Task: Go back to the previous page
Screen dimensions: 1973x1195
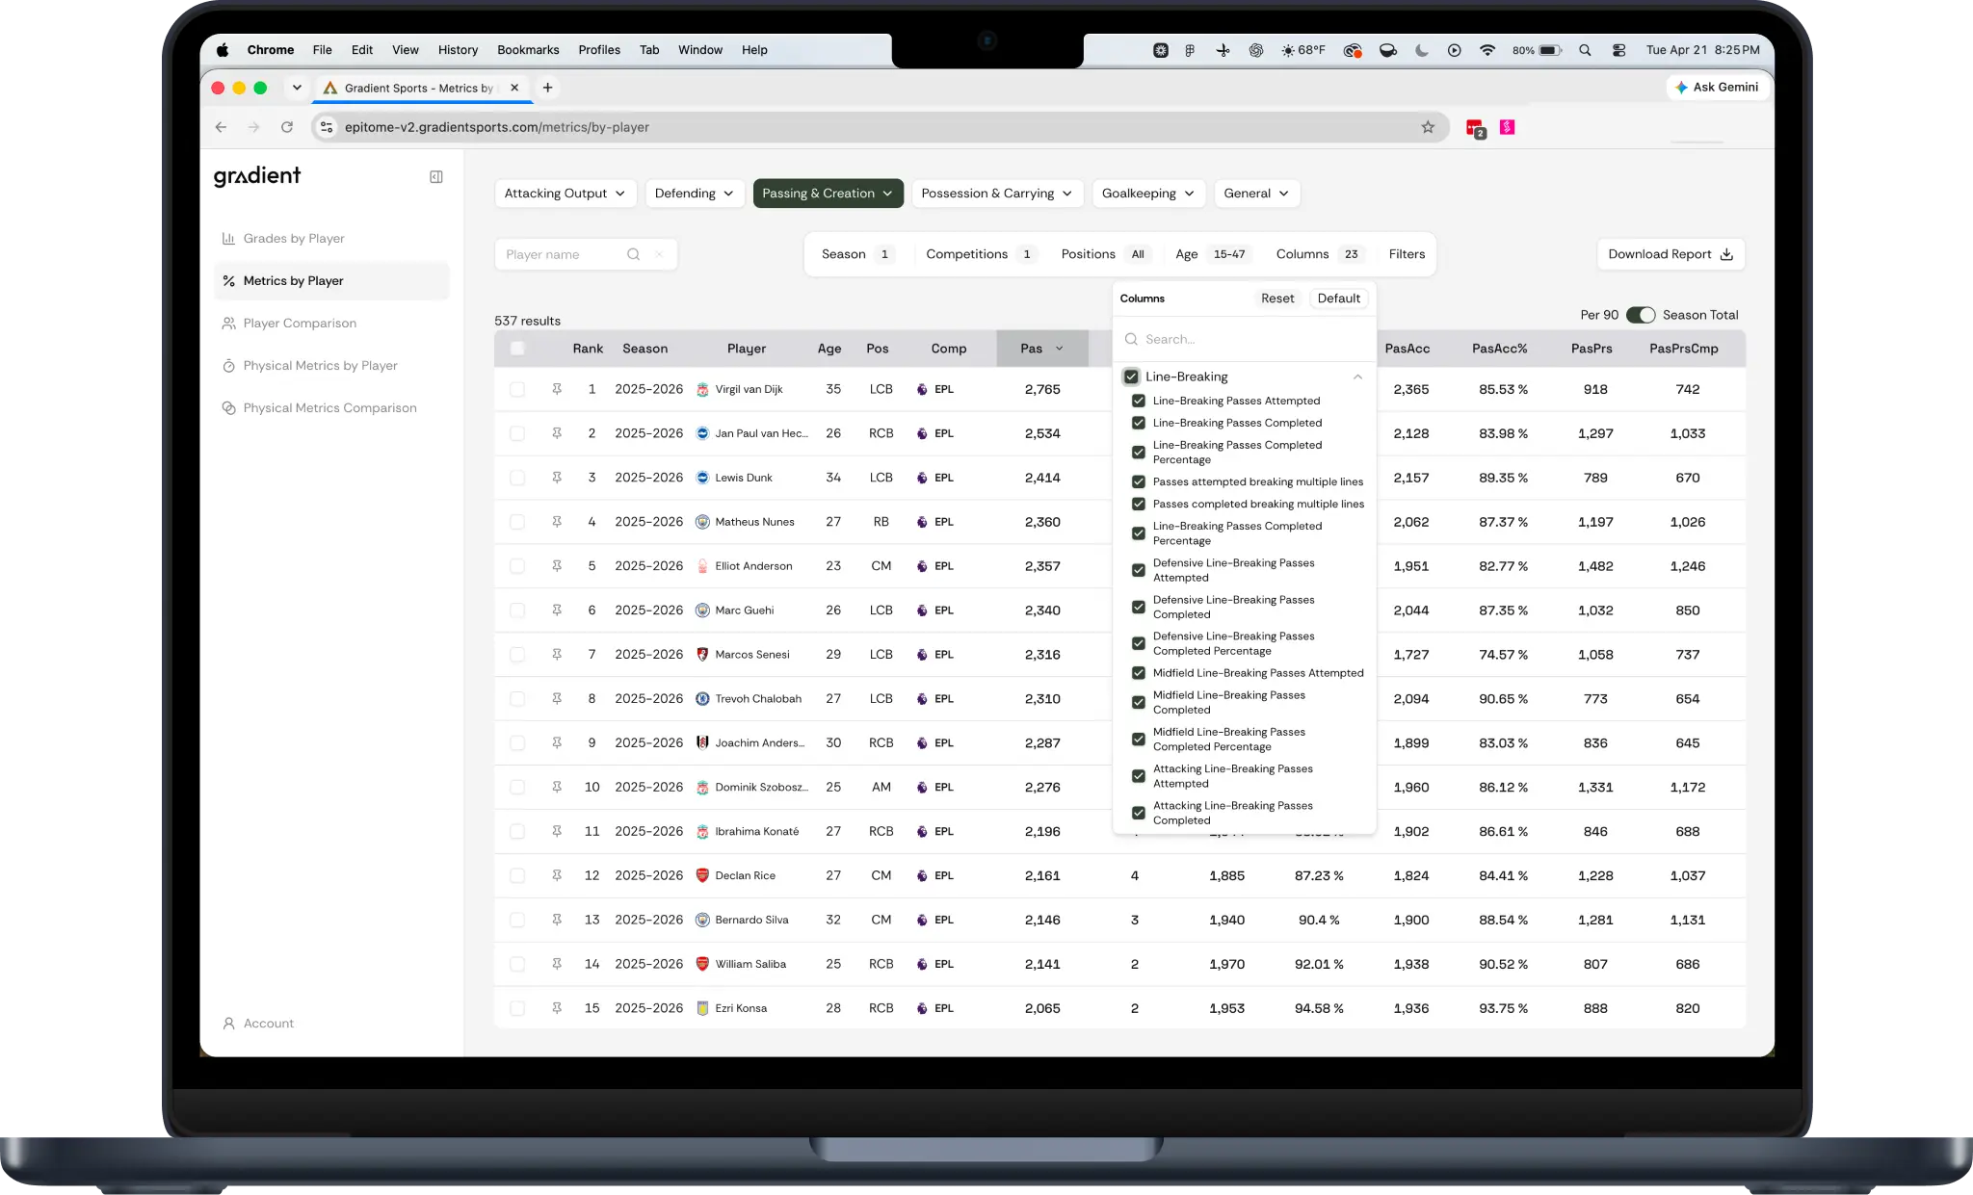Action: (x=221, y=127)
